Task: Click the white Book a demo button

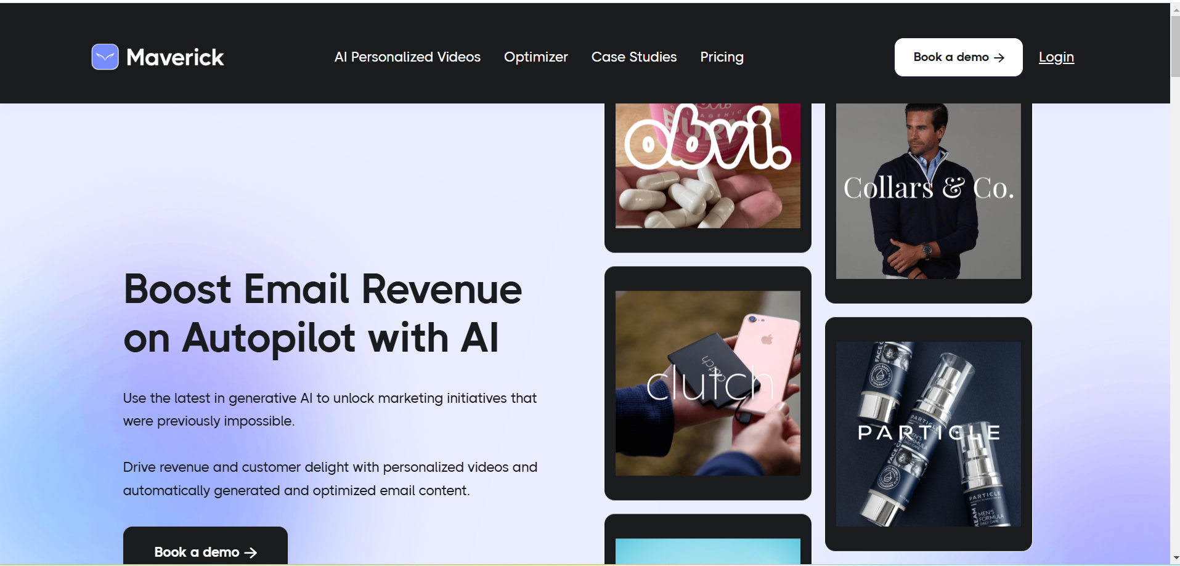Action: click(x=958, y=57)
